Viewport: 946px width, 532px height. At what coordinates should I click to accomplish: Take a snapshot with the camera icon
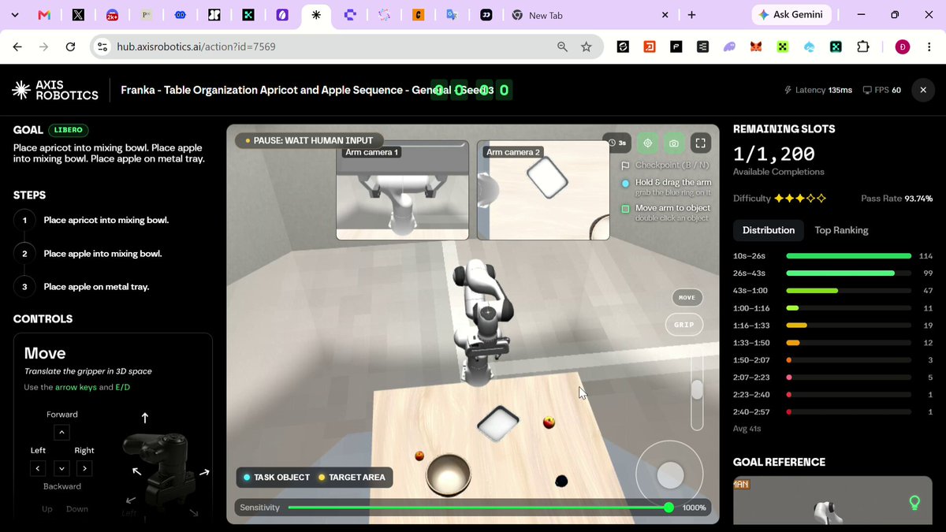pyautogui.click(x=674, y=143)
